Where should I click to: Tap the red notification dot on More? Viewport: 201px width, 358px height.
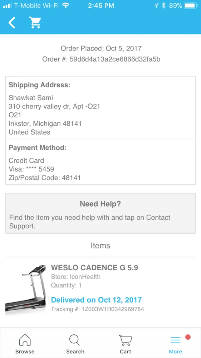click(188, 337)
